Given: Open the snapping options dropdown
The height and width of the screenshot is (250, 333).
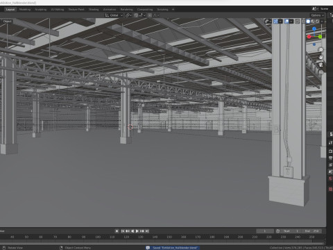Looking at the screenshot, I should (x=142, y=15).
